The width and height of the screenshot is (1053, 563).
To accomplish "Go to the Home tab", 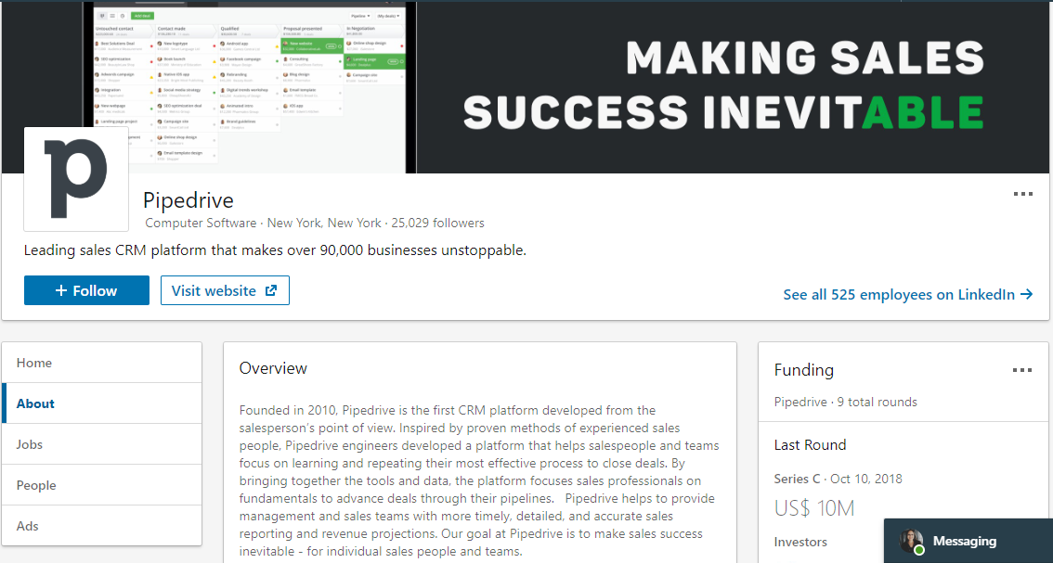I will coord(34,363).
